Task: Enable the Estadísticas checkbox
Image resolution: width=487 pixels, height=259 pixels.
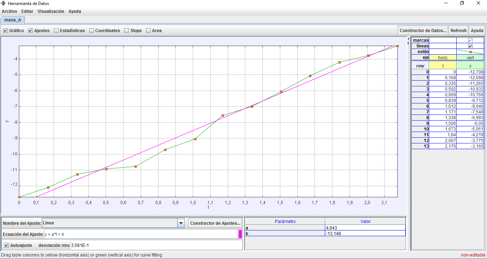Action: pos(56,31)
